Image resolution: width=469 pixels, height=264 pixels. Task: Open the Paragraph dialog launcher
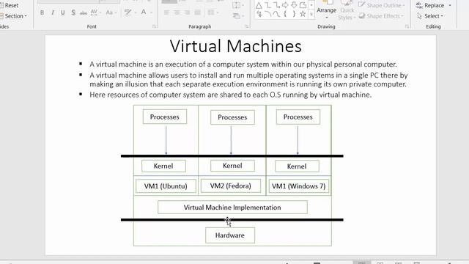[x=246, y=26]
